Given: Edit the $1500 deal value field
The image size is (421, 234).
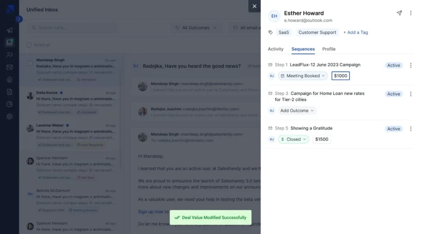Looking at the screenshot, I should pyautogui.click(x=322, y=139).
